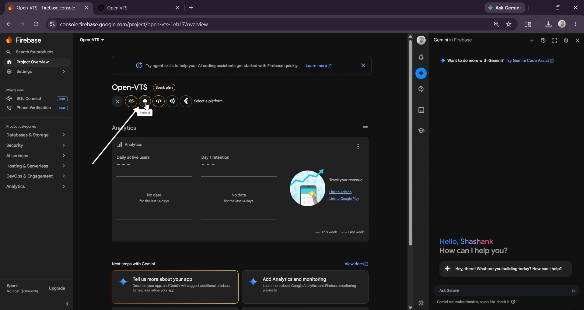This screenshot has width=584, height=310.
Task: Click the Firebase logo
Action: (x=23, y=40)
